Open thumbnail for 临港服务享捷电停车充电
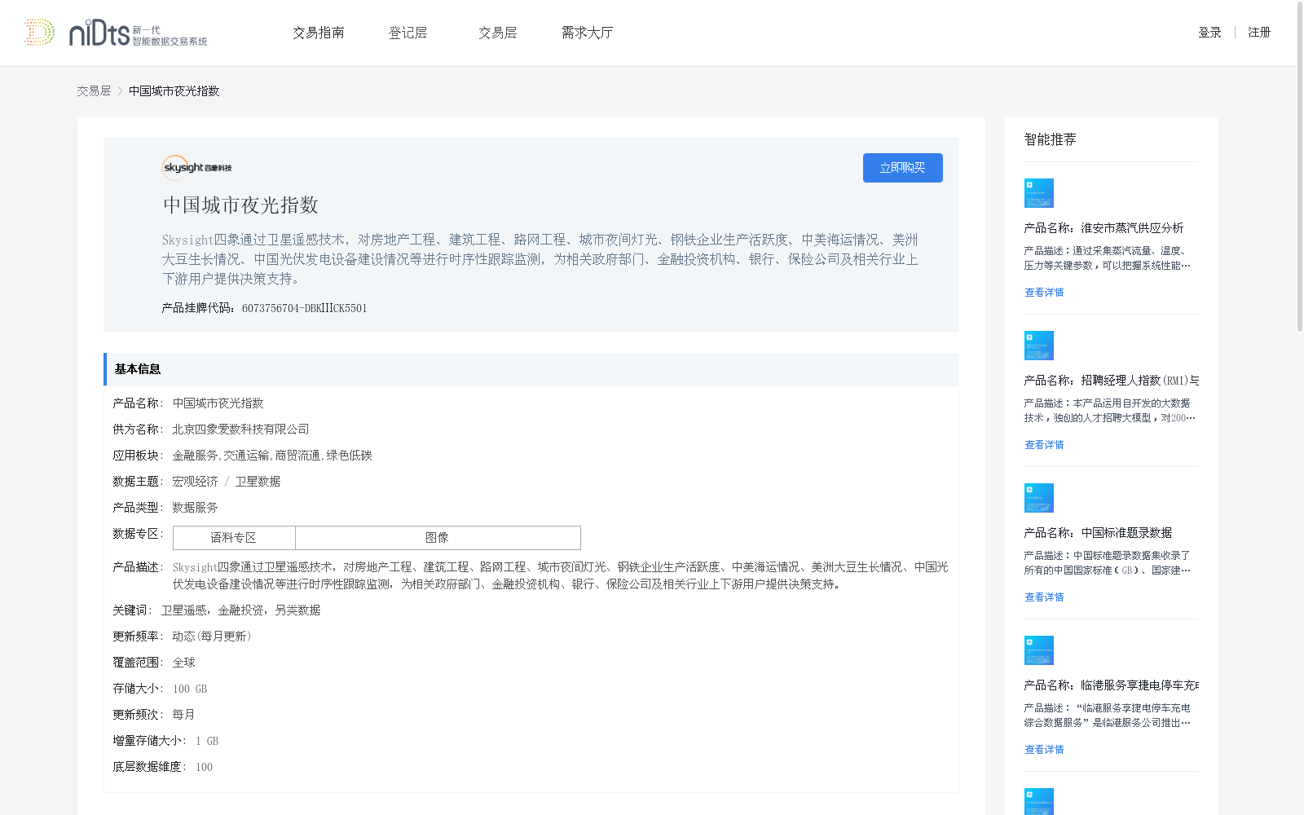Viewport: 1304px width, 815px height. [1039, 650]
